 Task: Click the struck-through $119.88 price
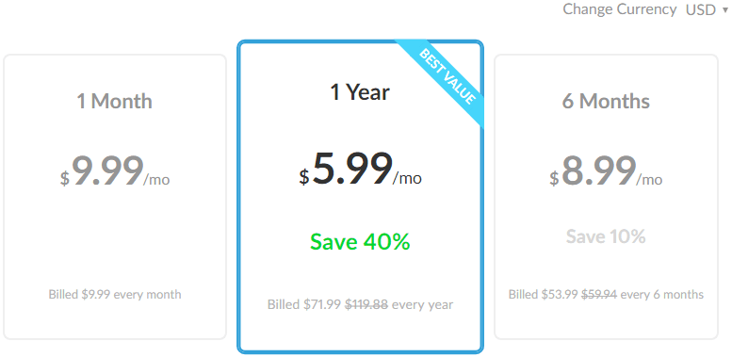(366, 305)
